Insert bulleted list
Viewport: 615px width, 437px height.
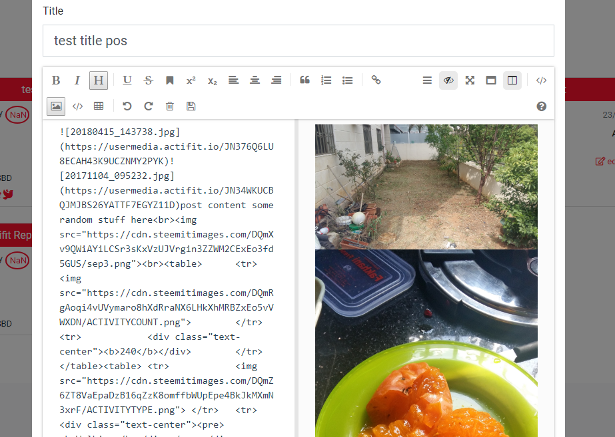347,80
